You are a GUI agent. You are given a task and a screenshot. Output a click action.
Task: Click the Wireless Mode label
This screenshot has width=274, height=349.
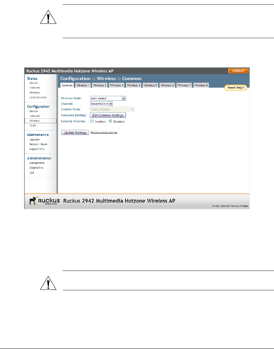[71, 98]
